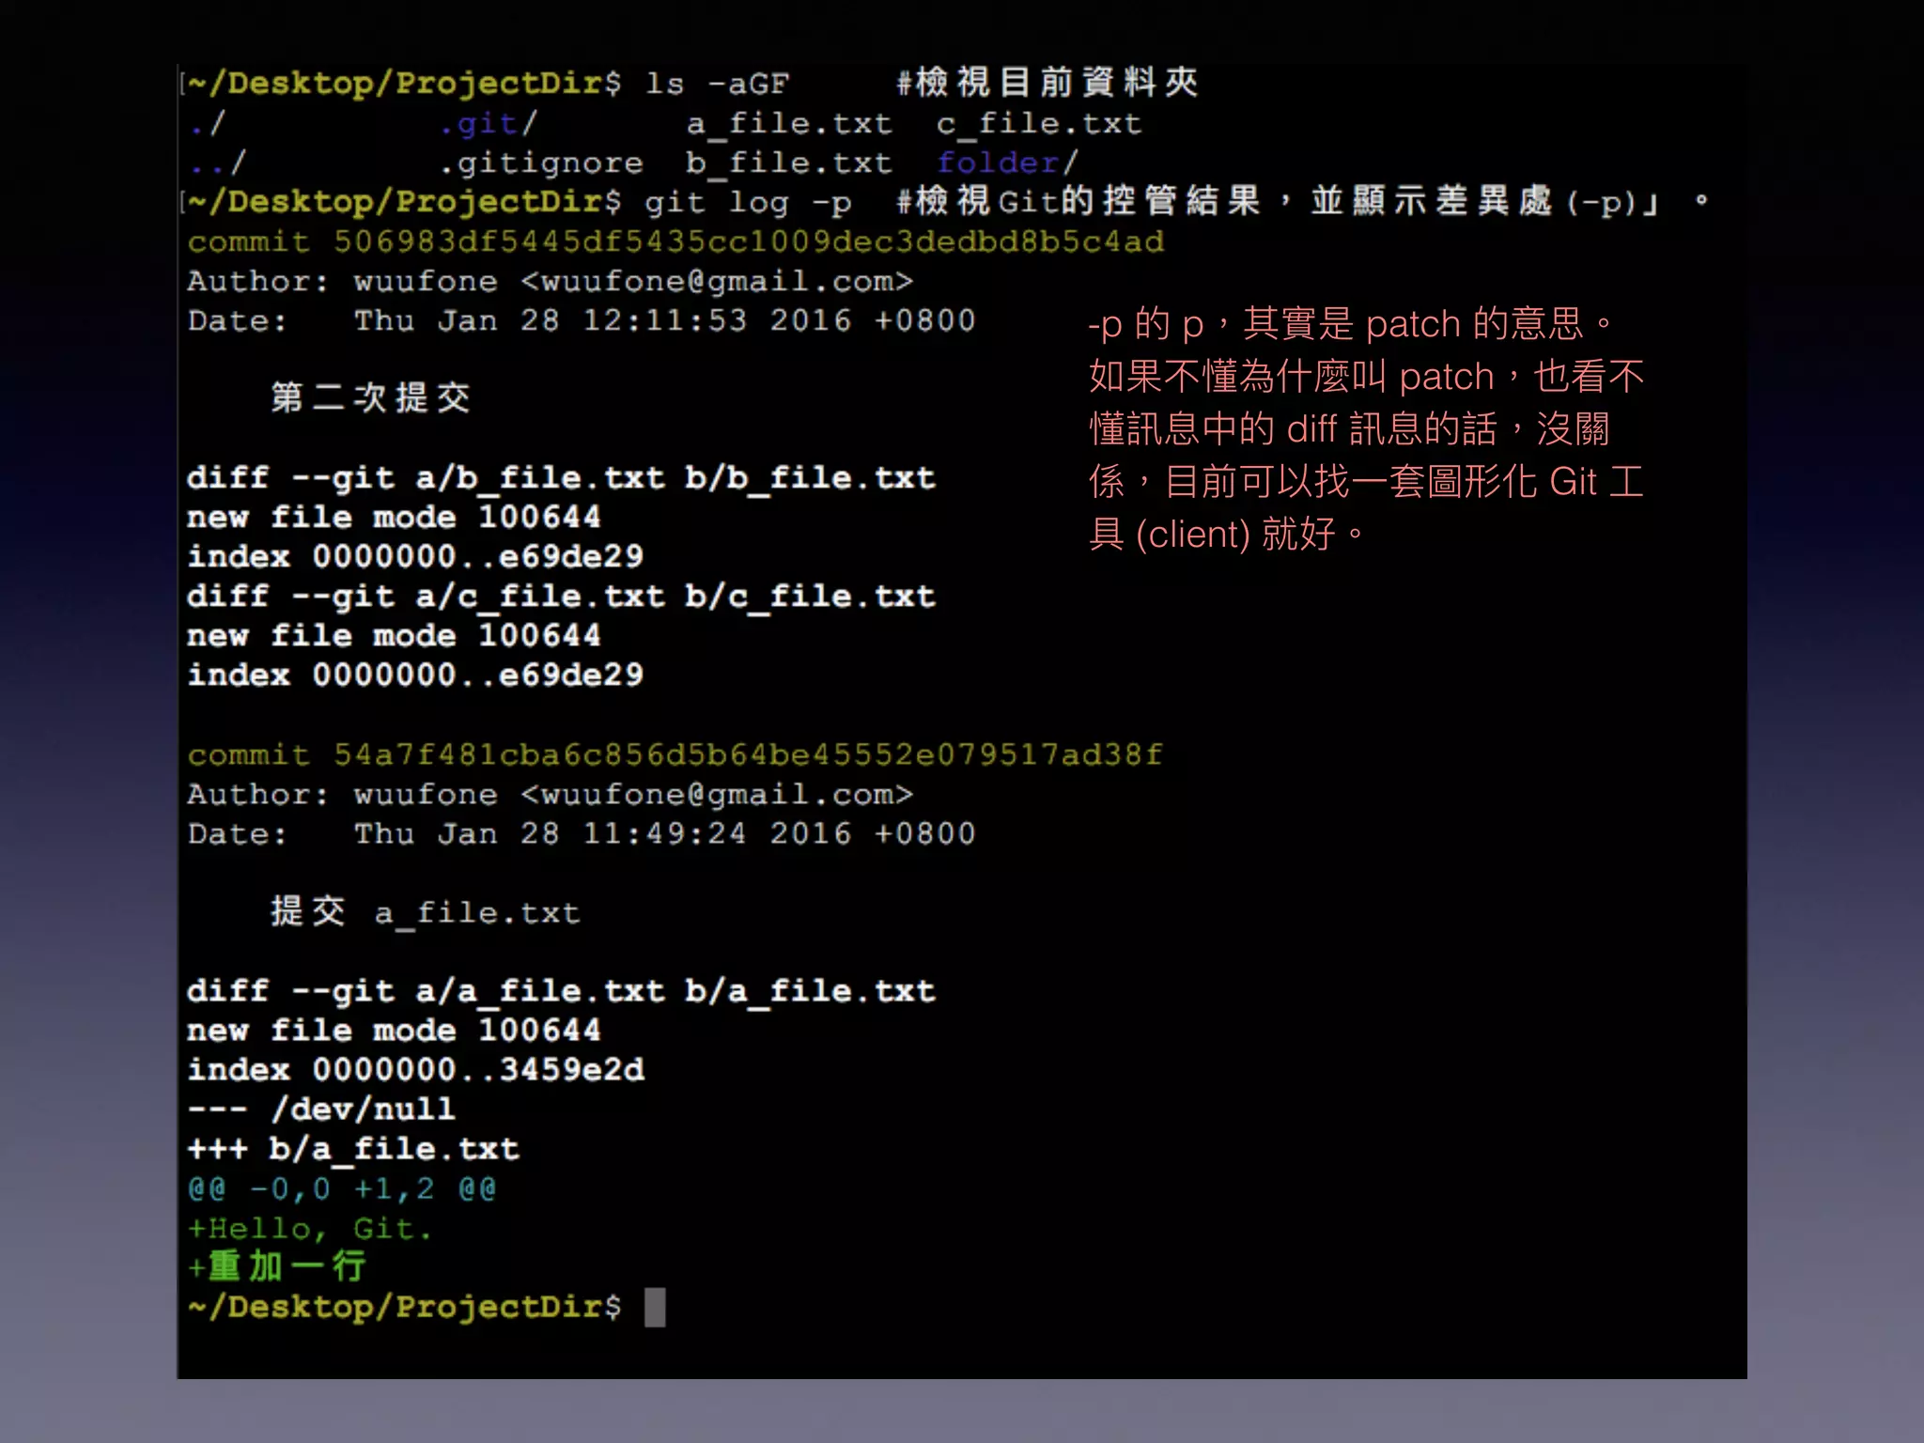Click the .git/ directory entry

click(488, 123)
